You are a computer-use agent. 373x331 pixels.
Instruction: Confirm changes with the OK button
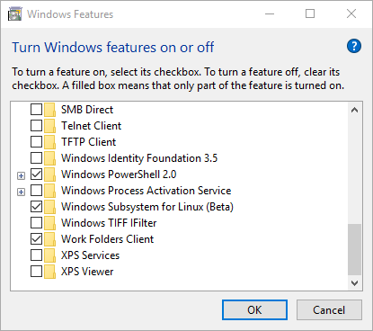tap(254, 310)
